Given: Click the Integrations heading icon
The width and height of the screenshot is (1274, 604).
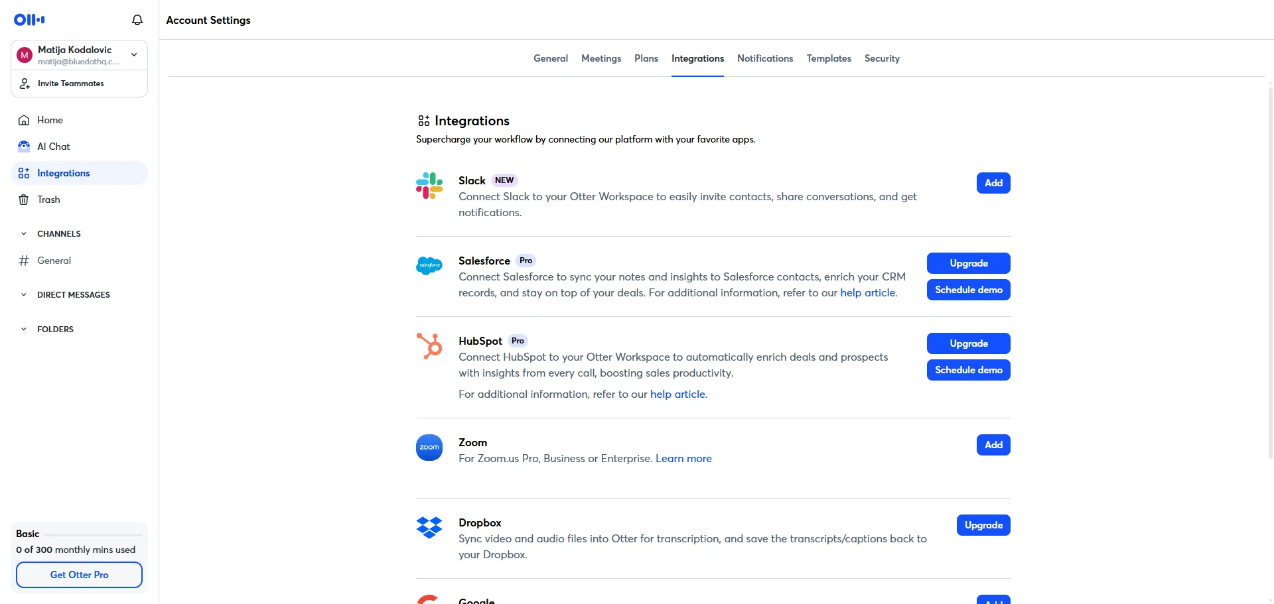Looking at the screenshot, I should pyautogui.click(x=423, y=121).
